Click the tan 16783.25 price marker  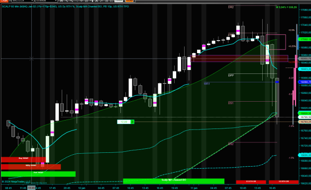point(305,122)
